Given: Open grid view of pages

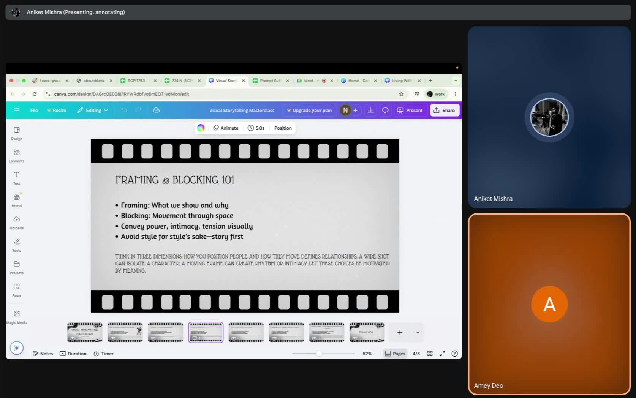Looking at the screenshot, I should coord(430,354).
